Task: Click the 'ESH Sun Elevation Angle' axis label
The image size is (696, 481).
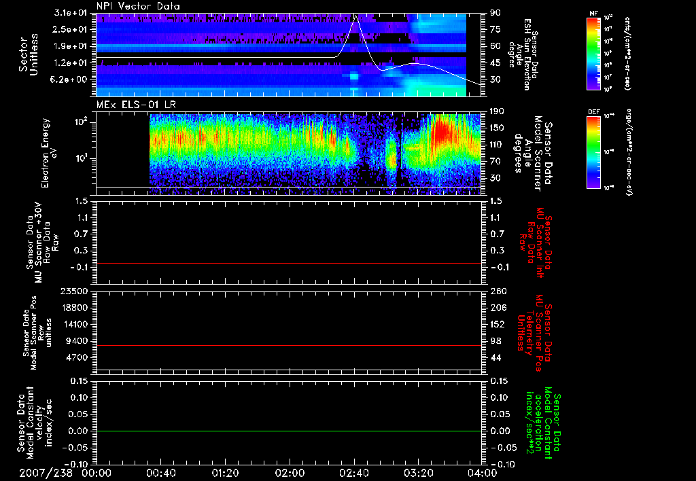Action: coord(523,54)
